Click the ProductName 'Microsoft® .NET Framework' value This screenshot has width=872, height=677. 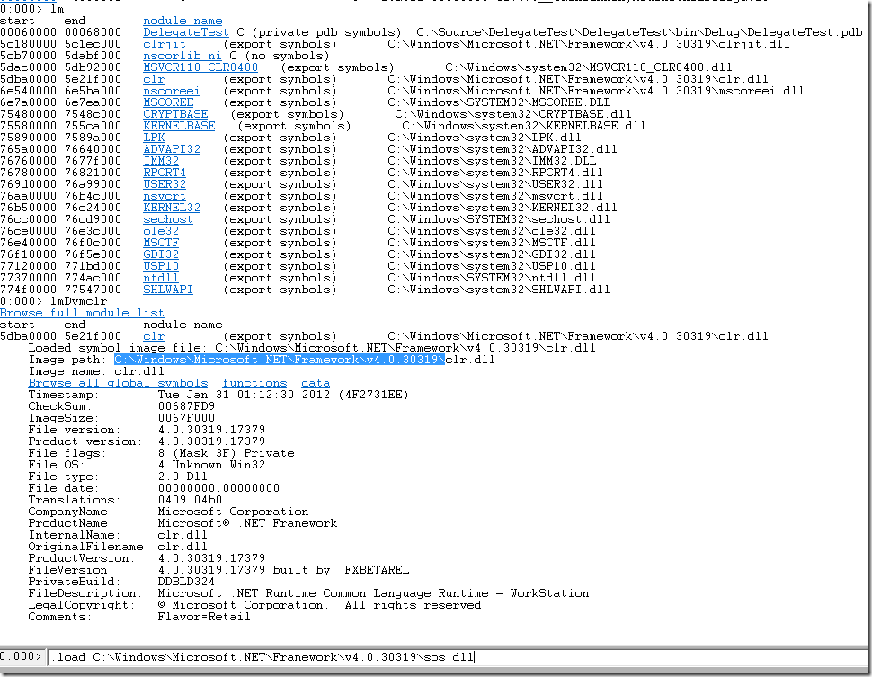pyautogui.click(x=247, y=523)
